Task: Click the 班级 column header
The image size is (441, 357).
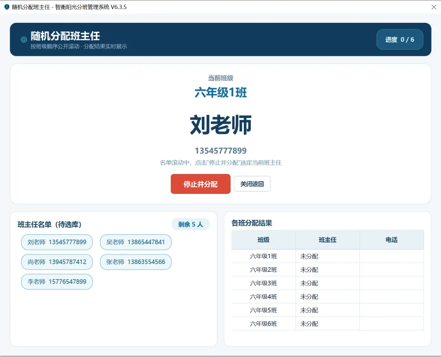Action: (263, 240)
